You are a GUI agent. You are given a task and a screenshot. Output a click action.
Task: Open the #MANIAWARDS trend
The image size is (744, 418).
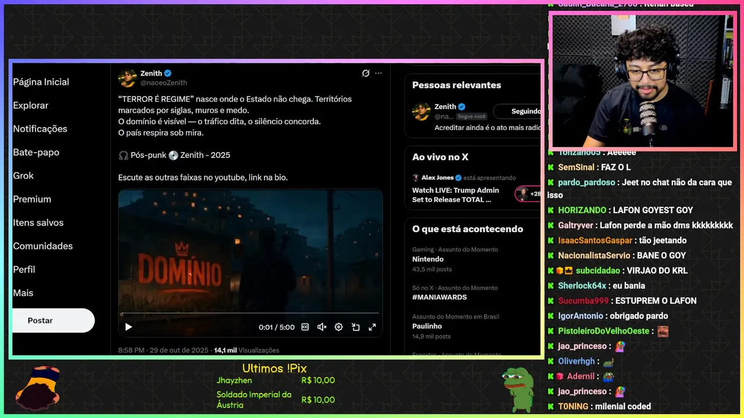tap(439, 297)
